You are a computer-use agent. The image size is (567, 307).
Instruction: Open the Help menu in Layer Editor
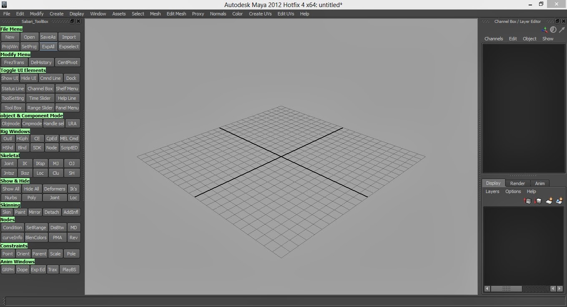pyautogui.click(x=532, y=191)
